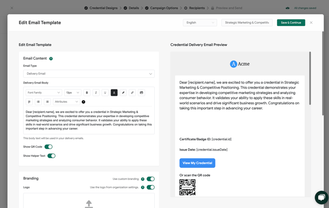Viewport: 329px width, 208px height.
Task: Disable the Show QR Code toggle
Action: click(x=49, y=147)
